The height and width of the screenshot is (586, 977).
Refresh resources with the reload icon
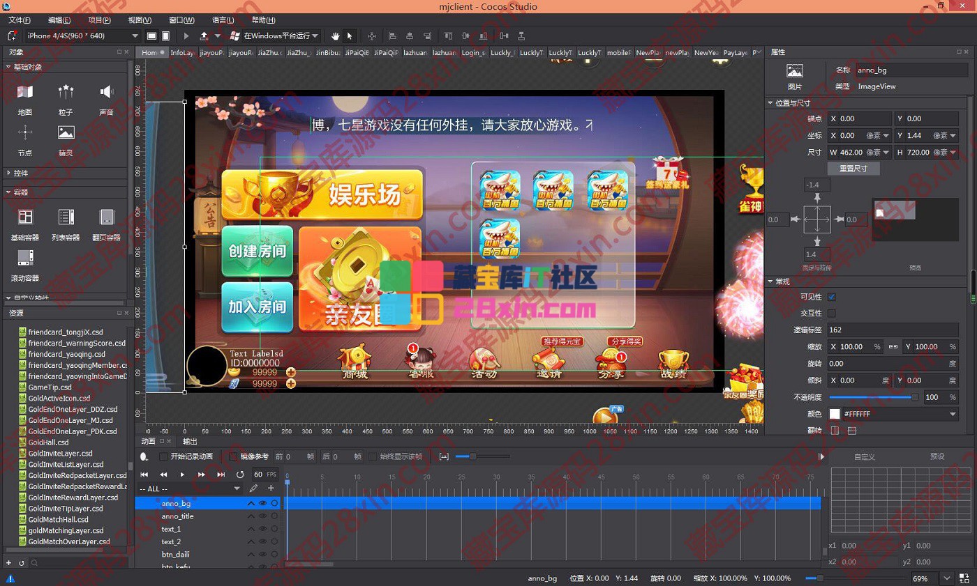(x=22, y=562)
